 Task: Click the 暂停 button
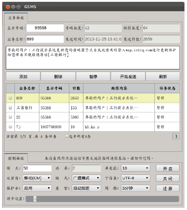[93, 77]
